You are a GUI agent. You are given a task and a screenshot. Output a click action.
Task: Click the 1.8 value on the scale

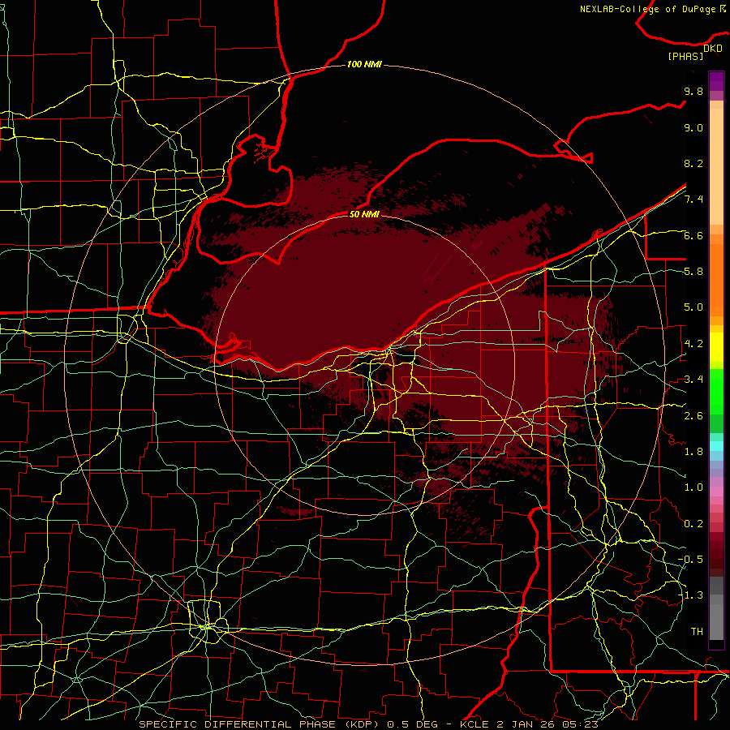pyautogui.click(x=693, y=452)
